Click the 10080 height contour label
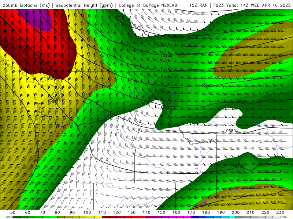The height and width of the screenshot is (219, 293). pyautogui.click(x=175, y=36)
